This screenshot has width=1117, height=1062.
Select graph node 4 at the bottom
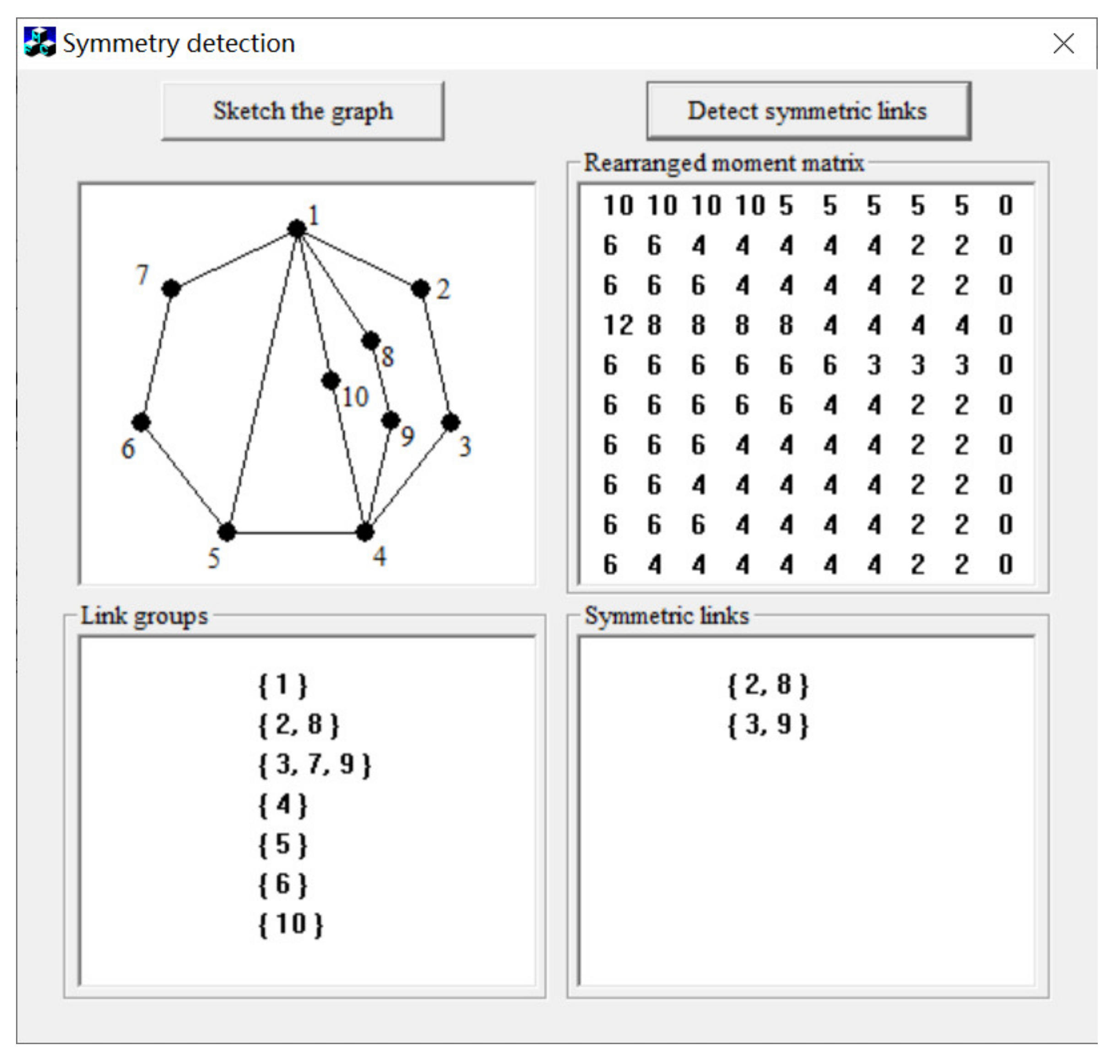click(365, 531)
